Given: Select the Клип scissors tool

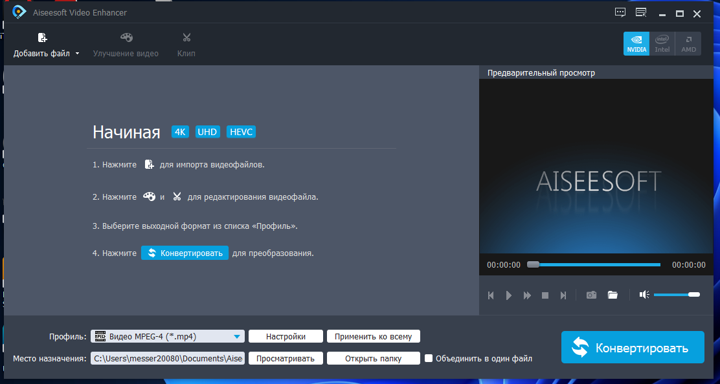Looking at the screenshot, I should (x=186, y=37).
